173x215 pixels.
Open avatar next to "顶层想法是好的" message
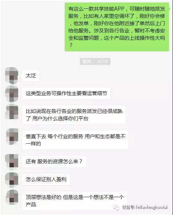(12, 197)
